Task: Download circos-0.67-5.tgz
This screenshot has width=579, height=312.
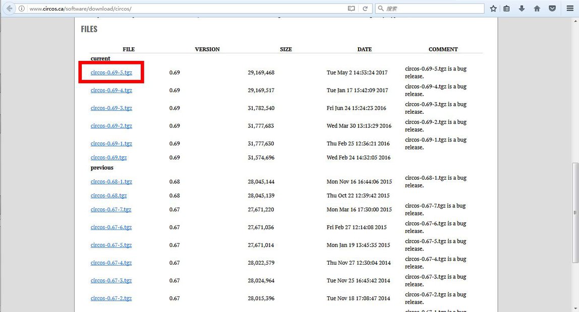Action: pyautogui.click(x=111, y=245)
